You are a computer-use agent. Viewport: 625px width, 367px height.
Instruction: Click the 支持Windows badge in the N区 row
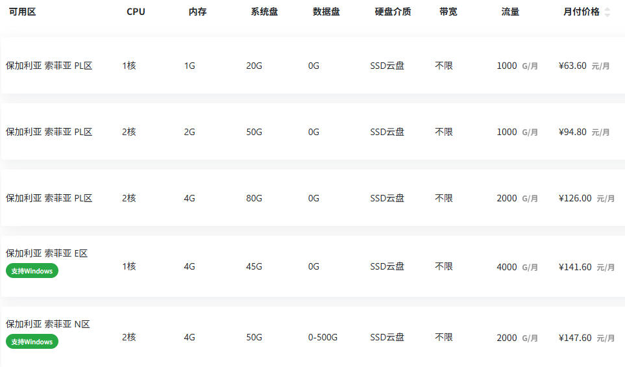pyautogui.click(x=32, y=342)
